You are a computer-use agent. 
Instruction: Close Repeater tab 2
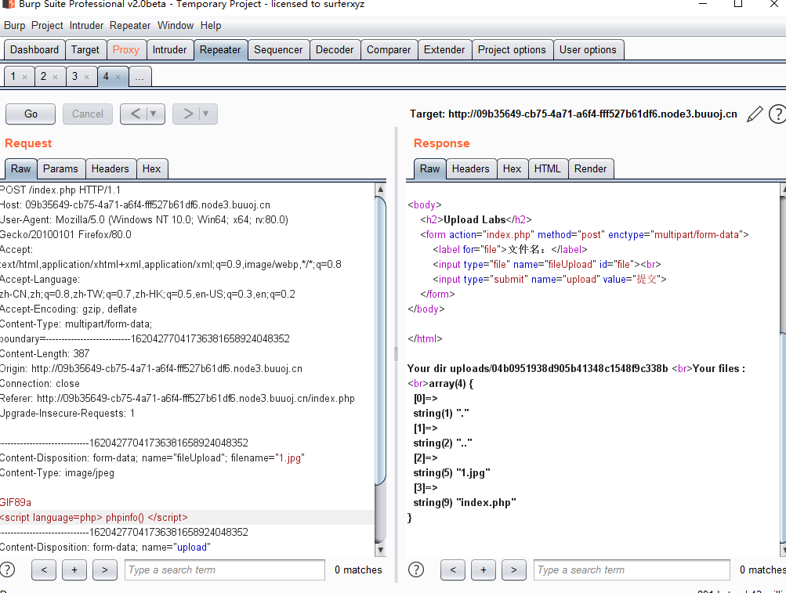pos(55,78)
